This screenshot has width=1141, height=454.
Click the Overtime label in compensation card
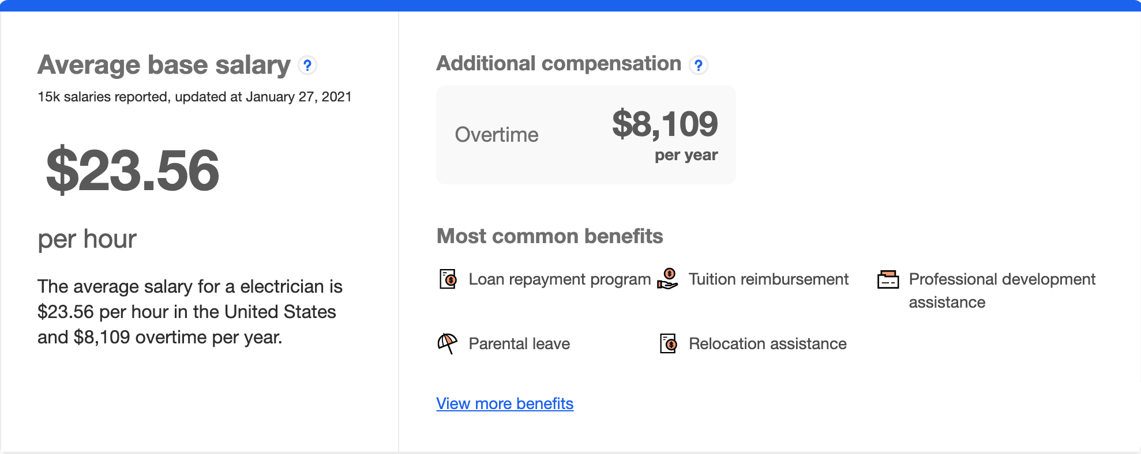[x=497, y=135]
